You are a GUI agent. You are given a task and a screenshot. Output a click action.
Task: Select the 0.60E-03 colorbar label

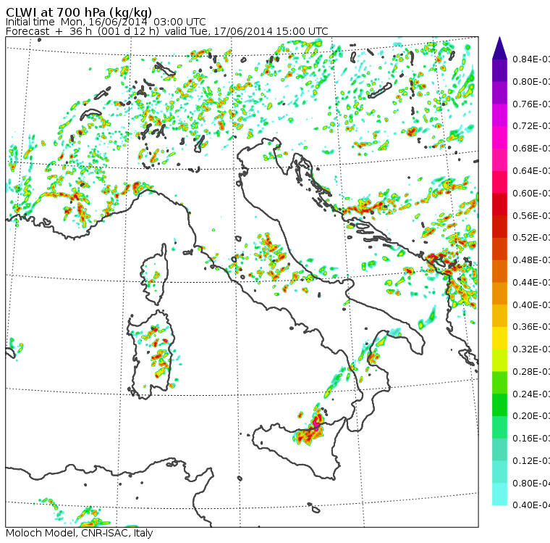pyautogui.click(x=531, y=194)
